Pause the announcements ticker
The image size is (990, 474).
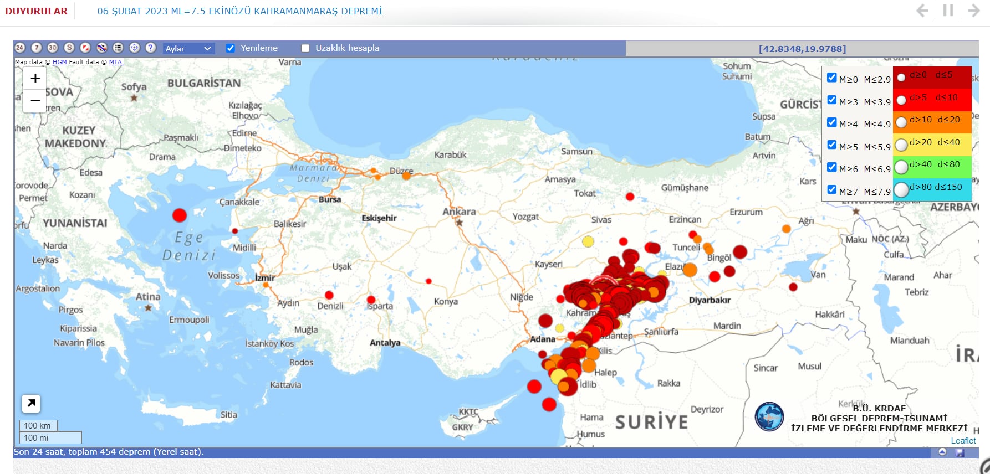(x=948, y=11)
